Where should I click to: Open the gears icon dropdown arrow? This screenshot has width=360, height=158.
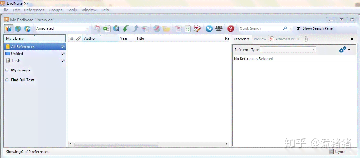[x=349, y=50]
